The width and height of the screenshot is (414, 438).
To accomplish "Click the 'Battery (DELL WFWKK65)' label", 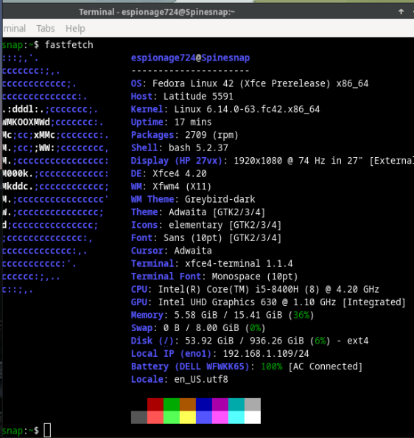I will [x=190, y=366].
